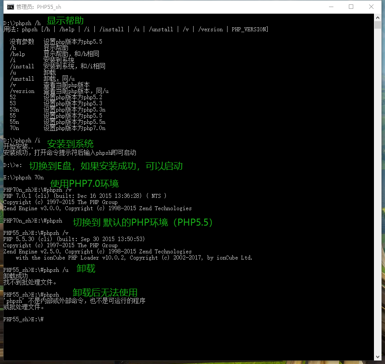Click the vertical scrollbar thumb

click(378, 25)
